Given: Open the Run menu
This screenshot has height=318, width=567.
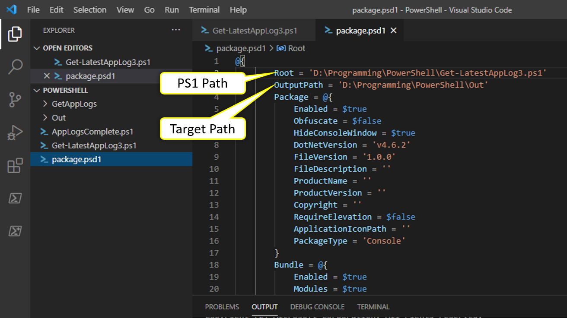Looking at the screenshot, I should pyautogui.click(x=172, y=9).
